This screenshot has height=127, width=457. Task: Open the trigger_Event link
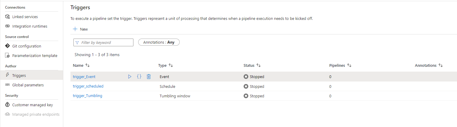84,77
